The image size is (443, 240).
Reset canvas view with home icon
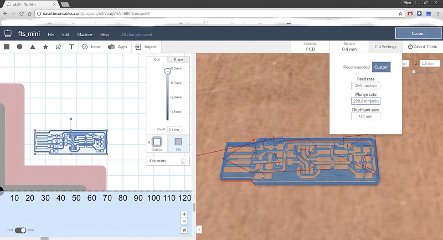pos(184,230)
